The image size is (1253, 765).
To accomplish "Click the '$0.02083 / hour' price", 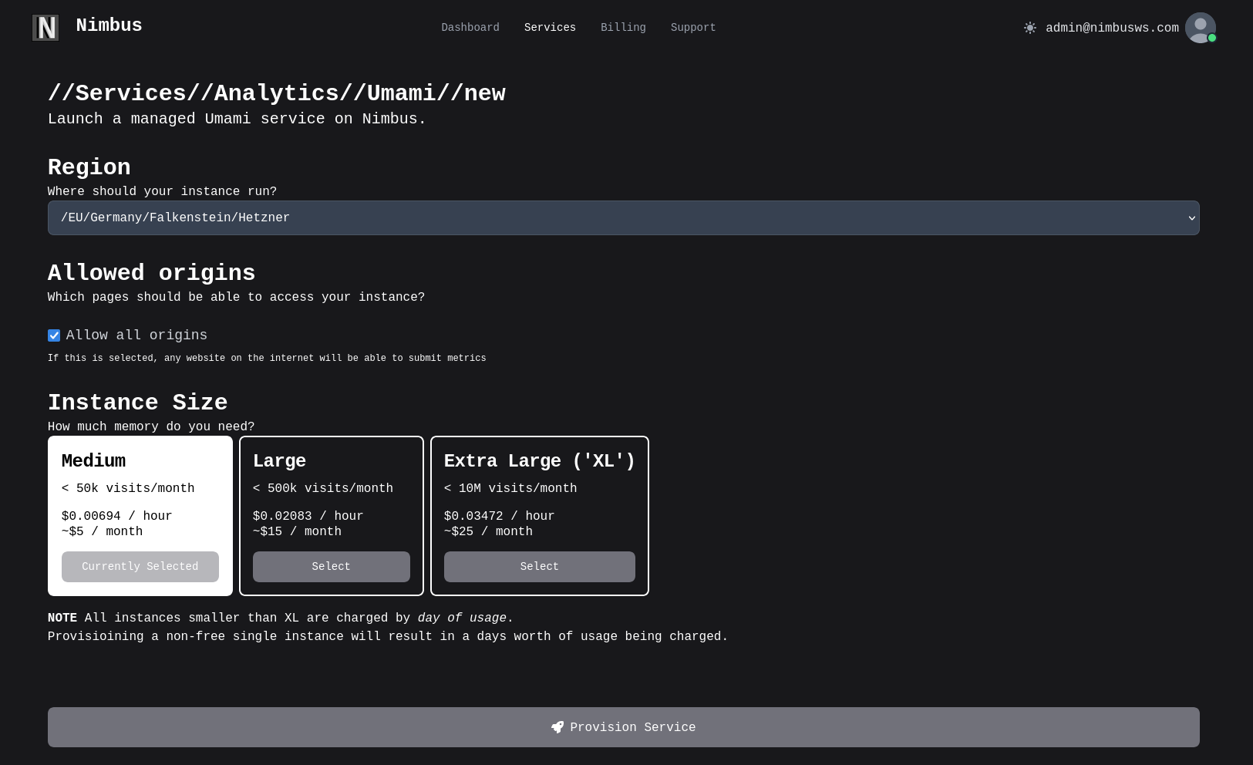I will pyautogui.click(x=308, y=517).
